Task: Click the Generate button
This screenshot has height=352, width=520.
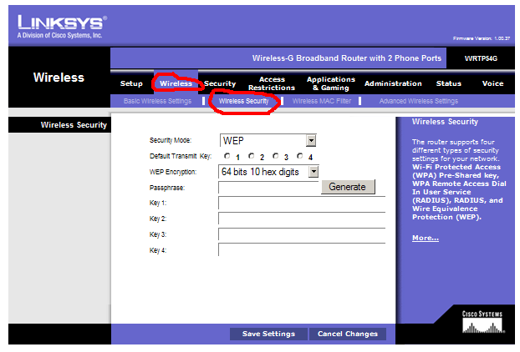Action: pos(348,187)
